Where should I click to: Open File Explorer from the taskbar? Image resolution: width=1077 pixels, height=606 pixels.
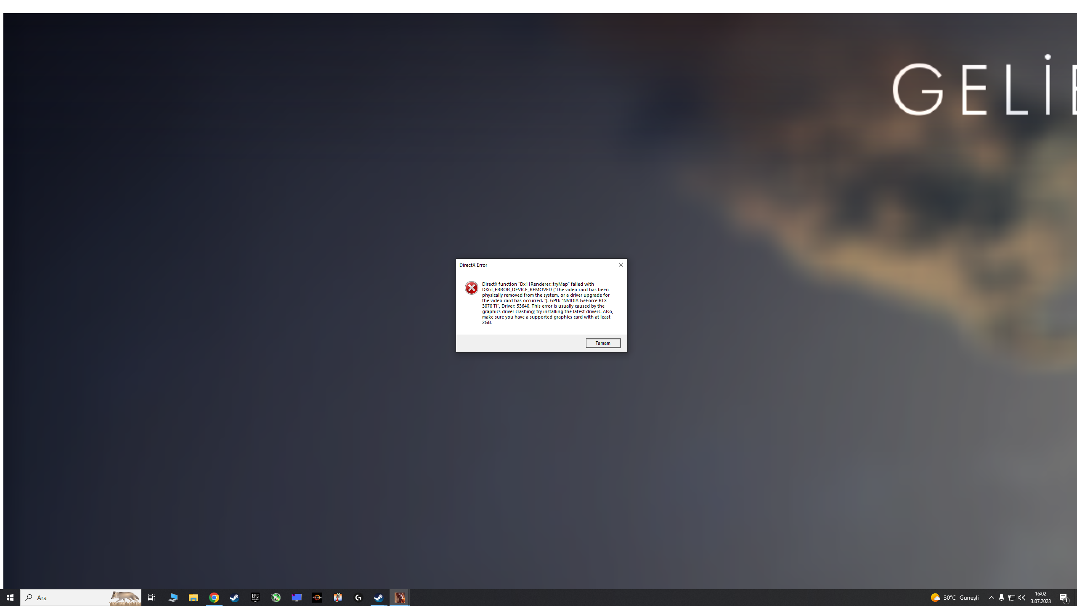[x=193, y=598]
